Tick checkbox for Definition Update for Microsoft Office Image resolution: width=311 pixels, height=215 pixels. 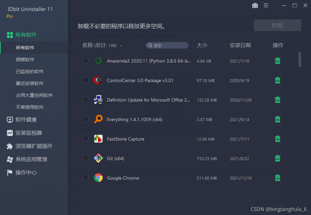86,99
